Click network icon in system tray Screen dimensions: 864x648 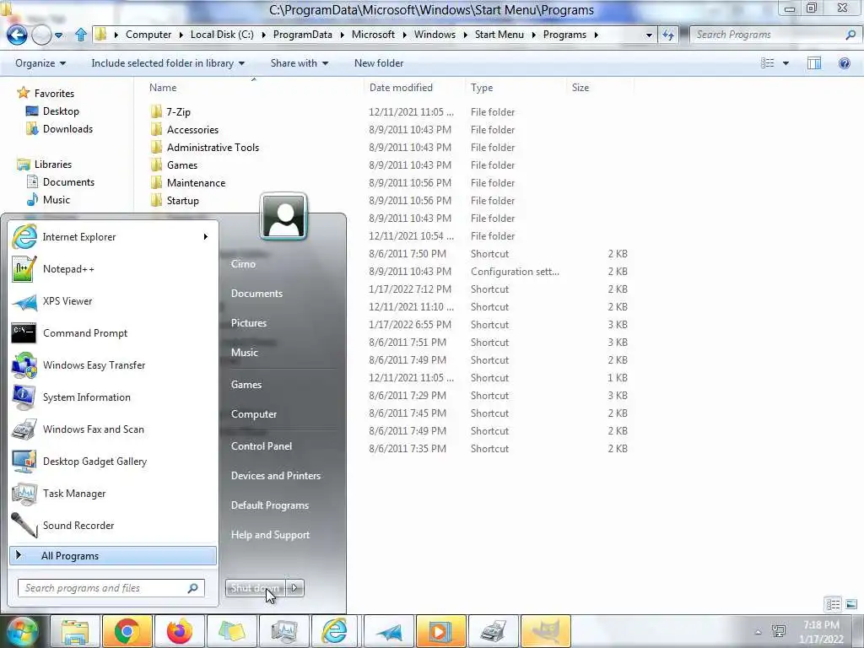pyautogui.click(x=779, y=631)
